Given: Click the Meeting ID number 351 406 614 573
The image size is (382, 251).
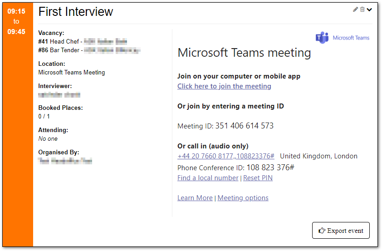Looking at the screenshot, I should [244, 126].
